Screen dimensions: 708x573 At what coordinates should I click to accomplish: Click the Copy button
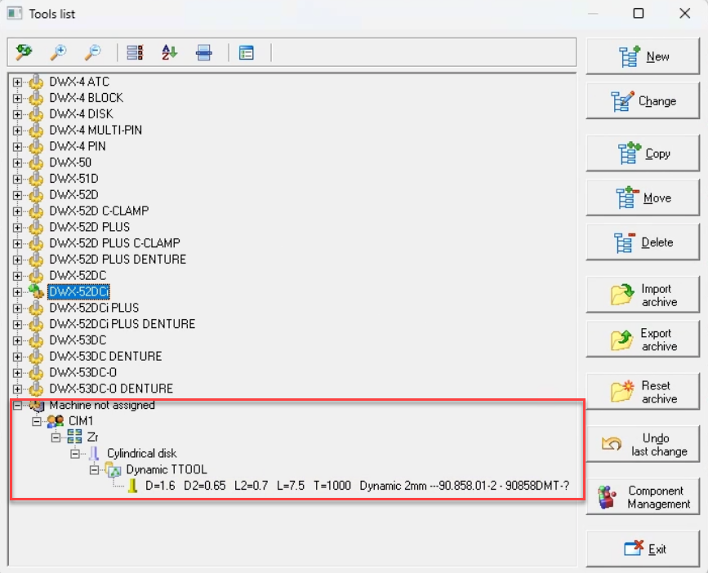pyautogui.click(x=643, y=153)
